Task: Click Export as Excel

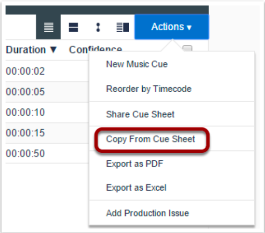Action: pyautogui.click(x=136, y=188)
